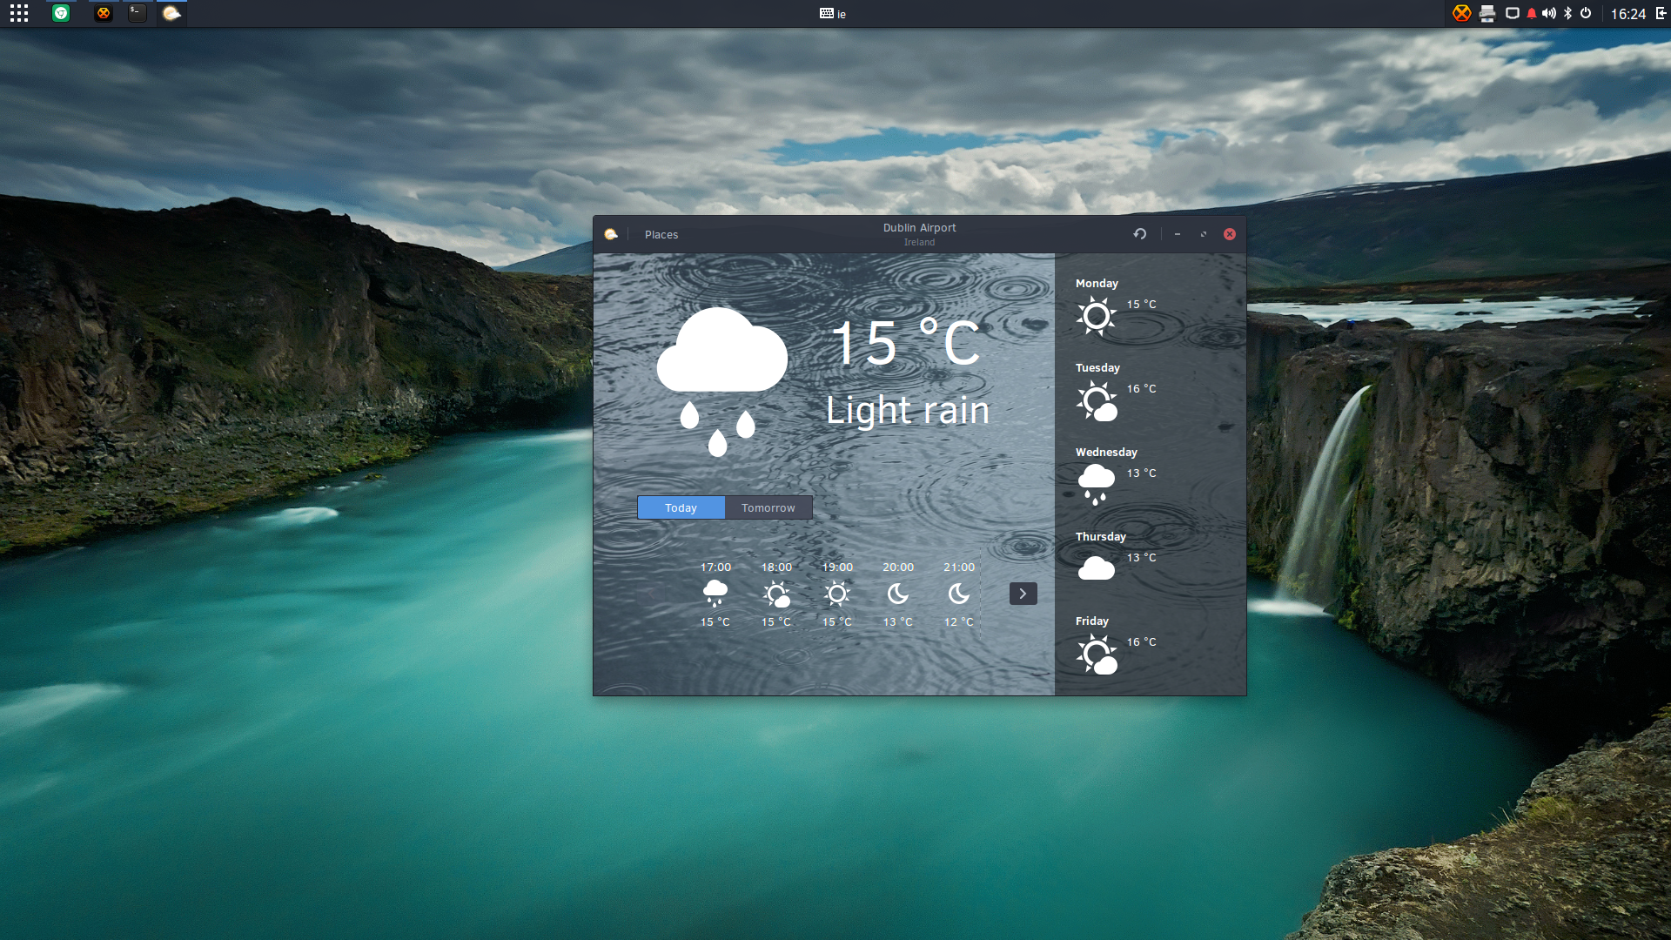Open the red notifications bell

pos(1532,13)
